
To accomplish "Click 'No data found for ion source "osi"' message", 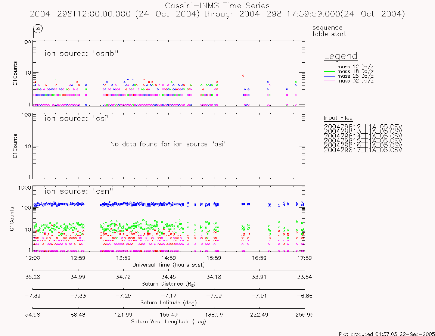I will (x=168, y=144).
